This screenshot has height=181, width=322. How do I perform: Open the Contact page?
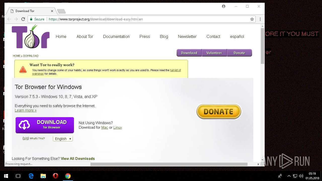(x=213, y=36)
